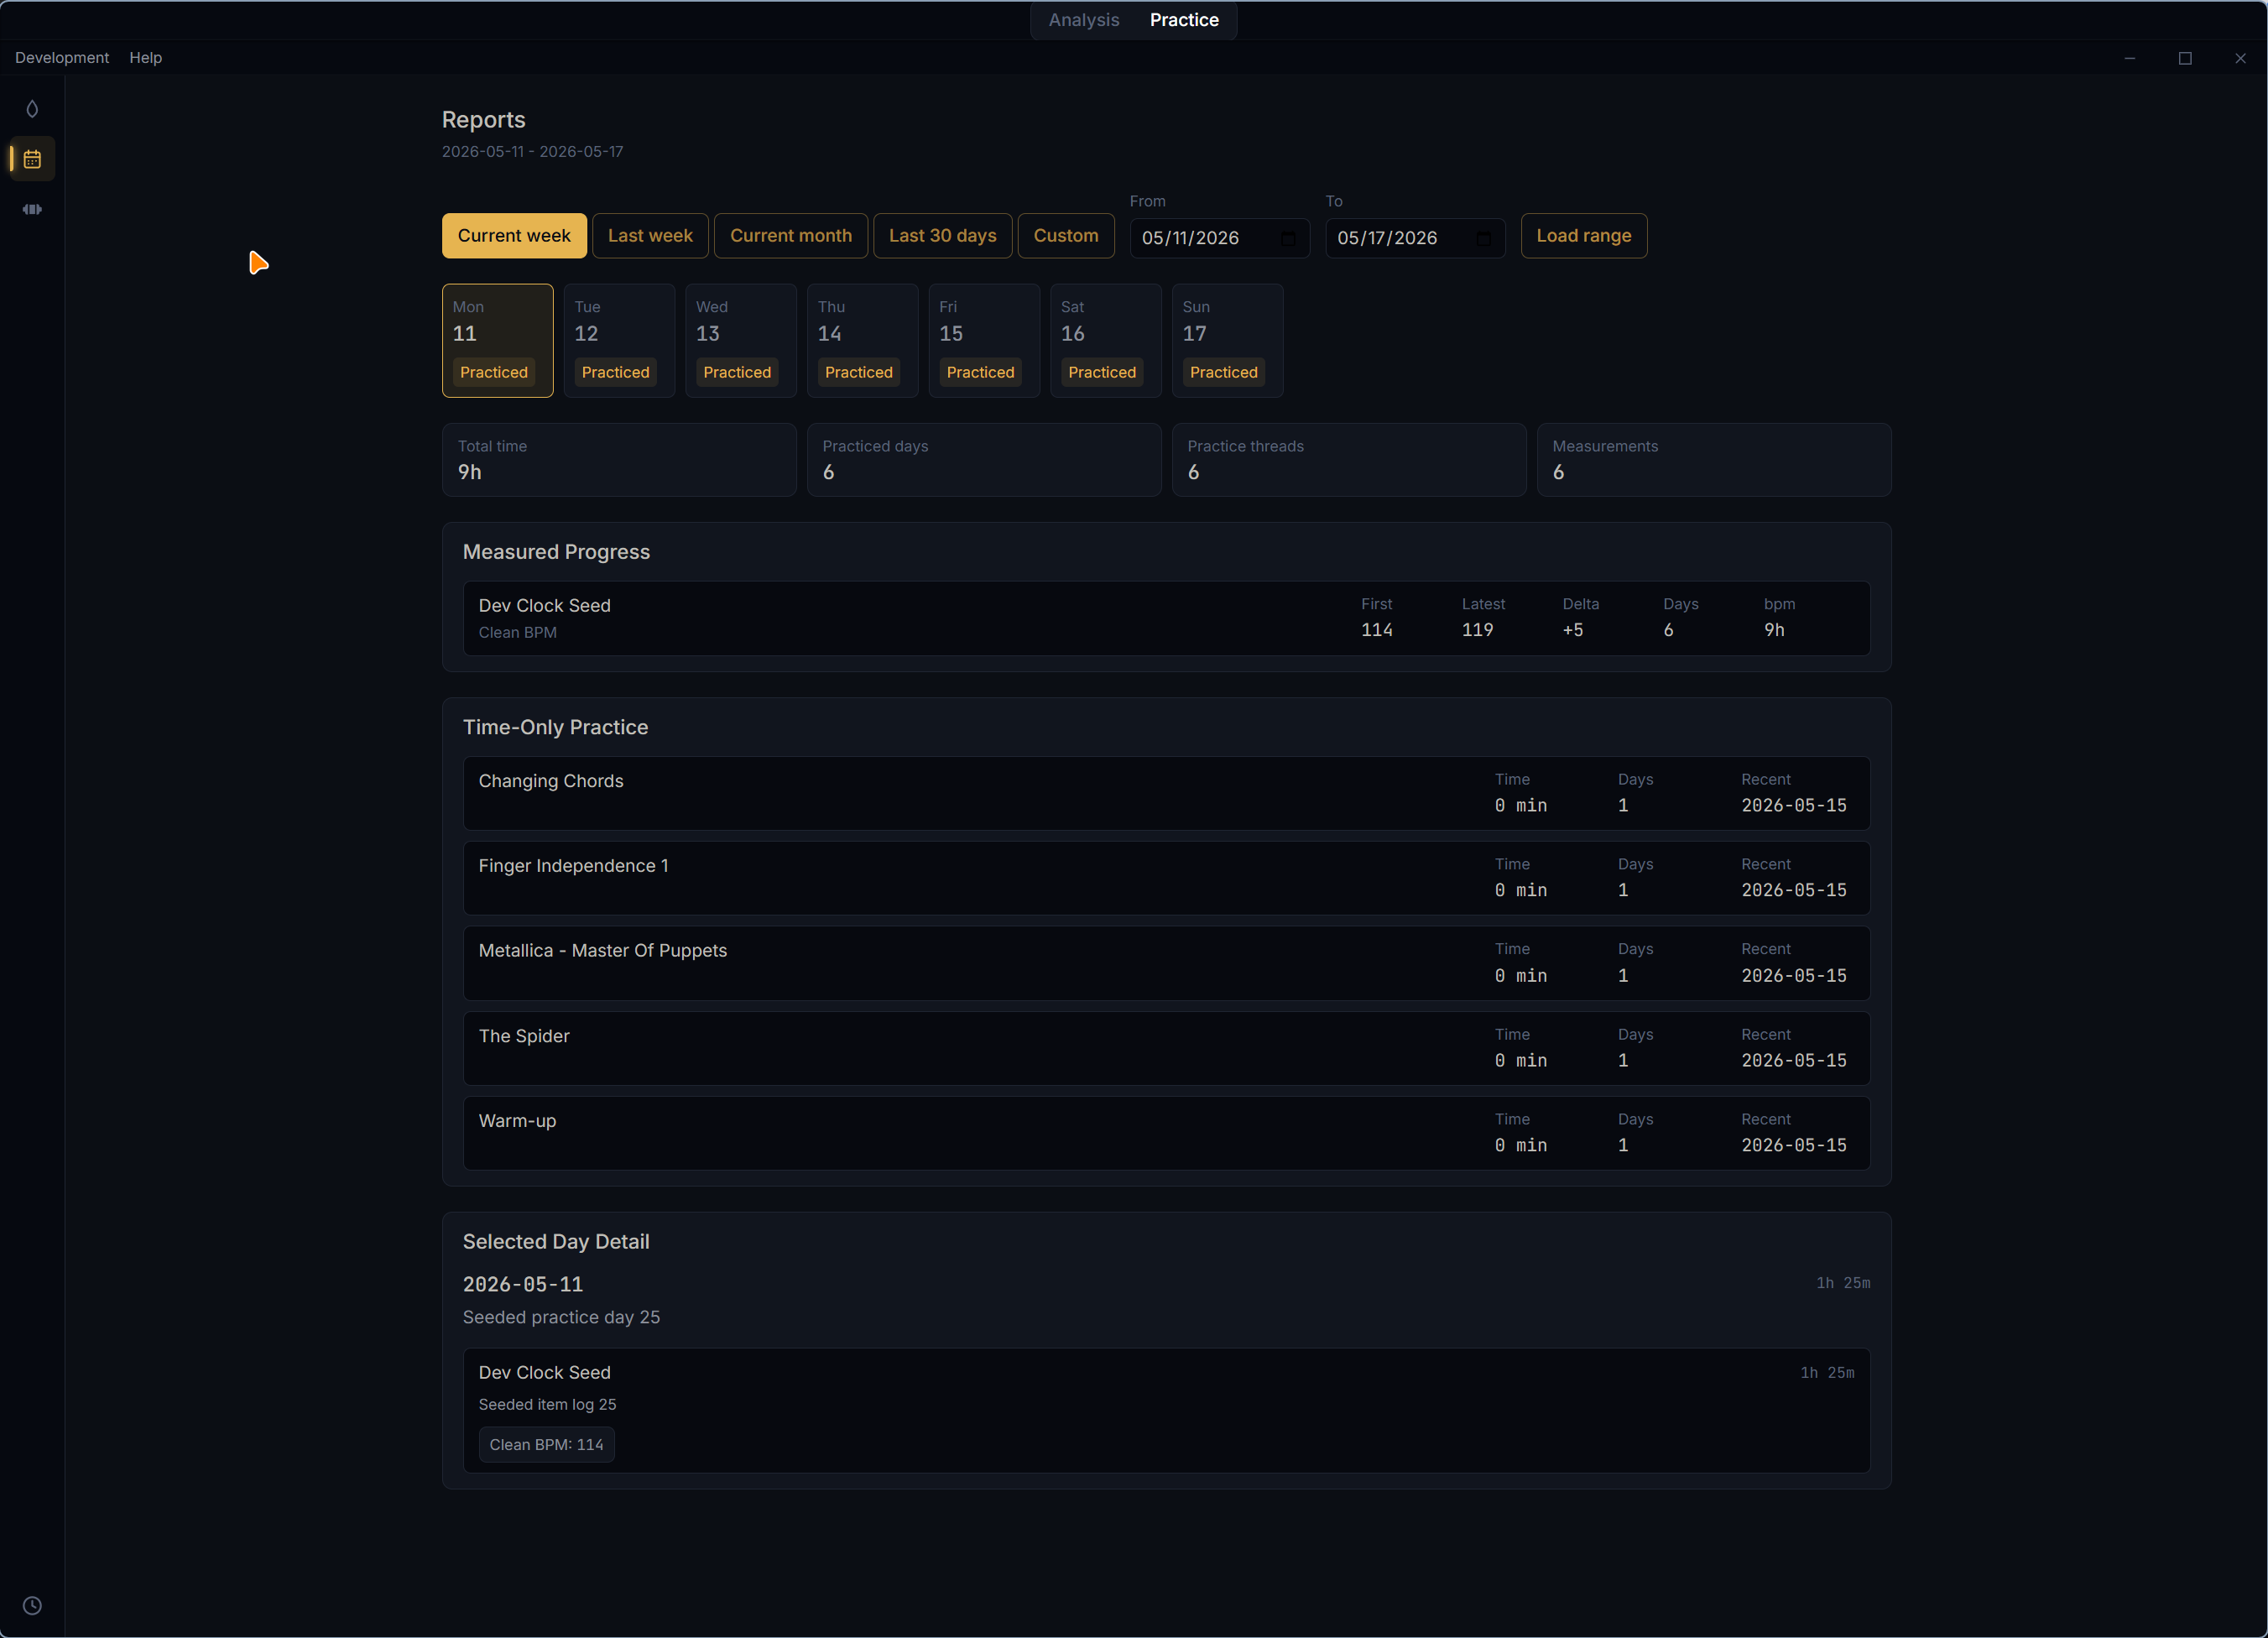Open the Help menu
Screen dimensions: 2268x1638
coord(145,58)
